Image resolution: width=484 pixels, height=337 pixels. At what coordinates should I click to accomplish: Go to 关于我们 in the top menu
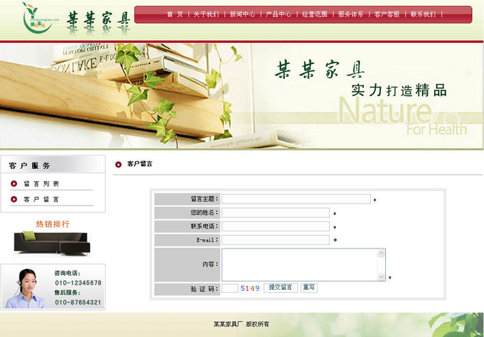point(206,14)
